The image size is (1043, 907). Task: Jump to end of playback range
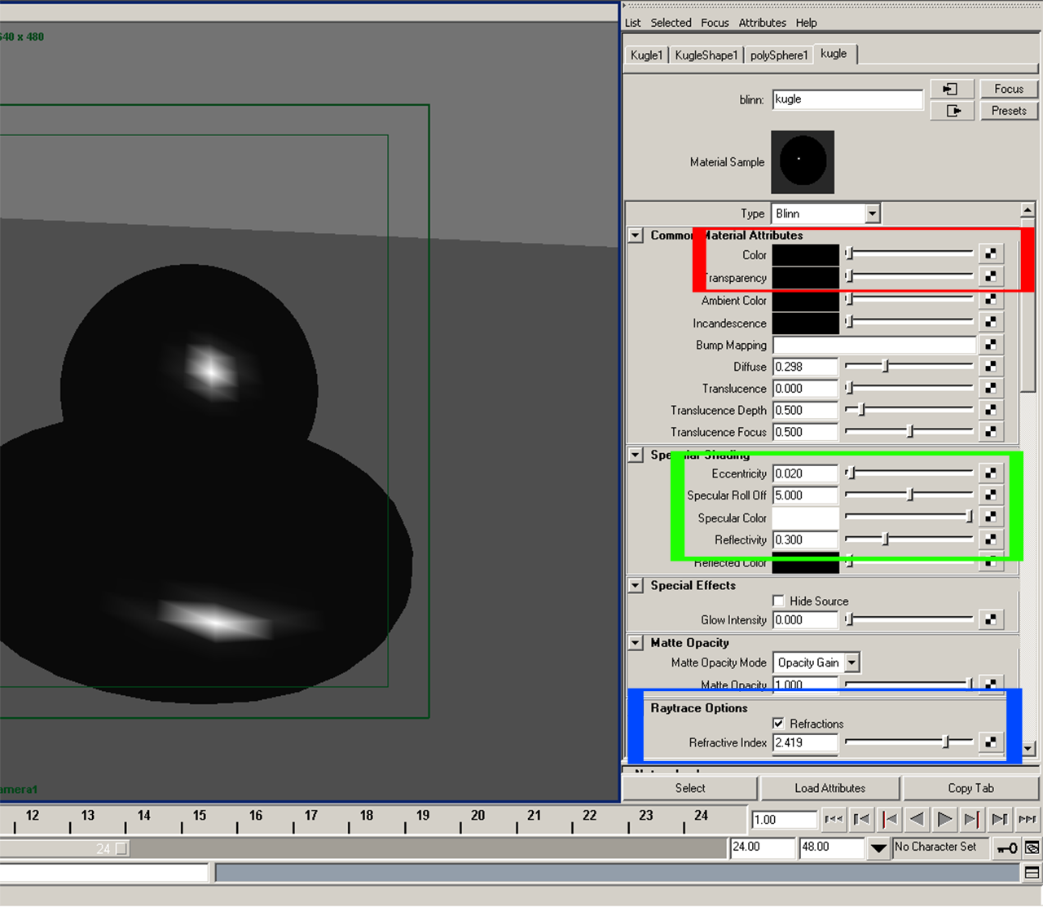(1028, 819)
